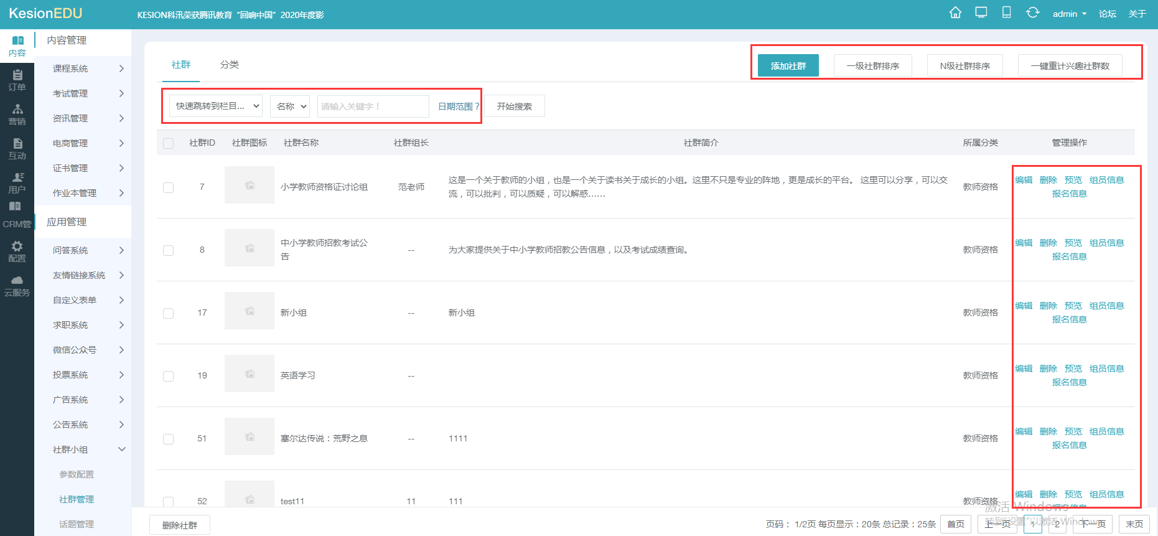Screen dimensions: 1158x536
Task: Open the 配置 settings gear sidebar icon
Action: click(x=17, y=252)
